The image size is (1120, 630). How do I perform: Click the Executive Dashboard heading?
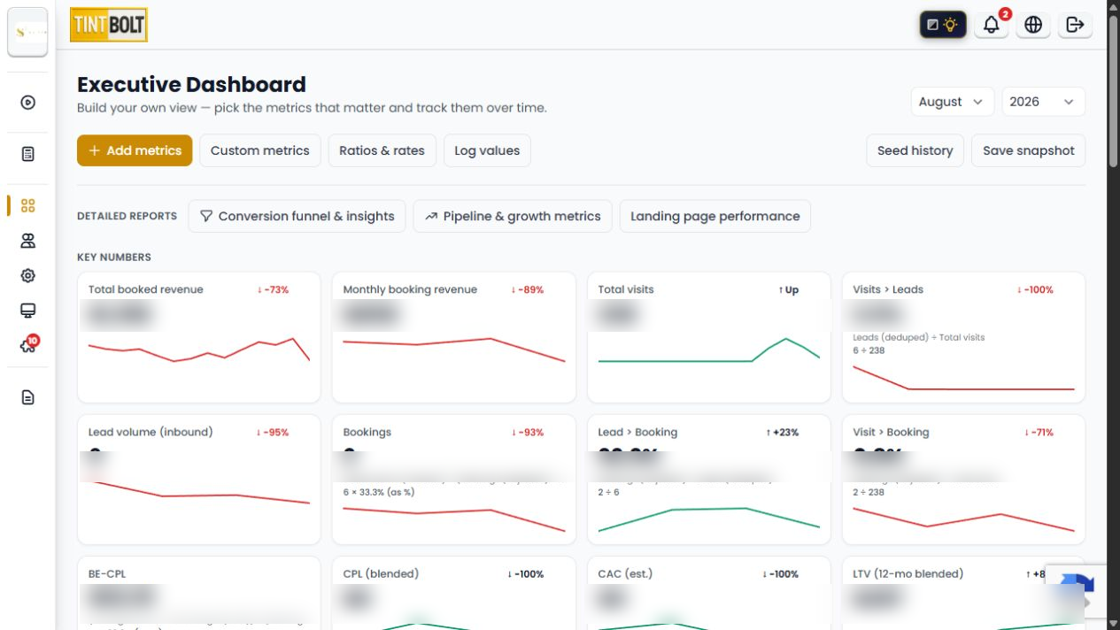pyautogui.click(x=191, y=84)
